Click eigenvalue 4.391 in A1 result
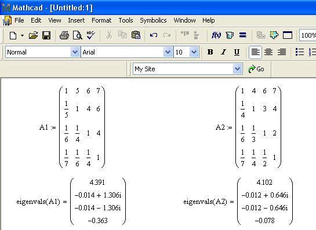This screenshot has height=230, width=316. point(97,182)
